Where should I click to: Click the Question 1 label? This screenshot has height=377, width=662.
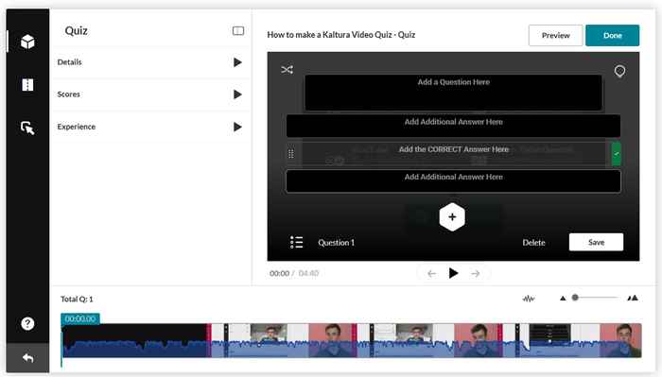336,243
